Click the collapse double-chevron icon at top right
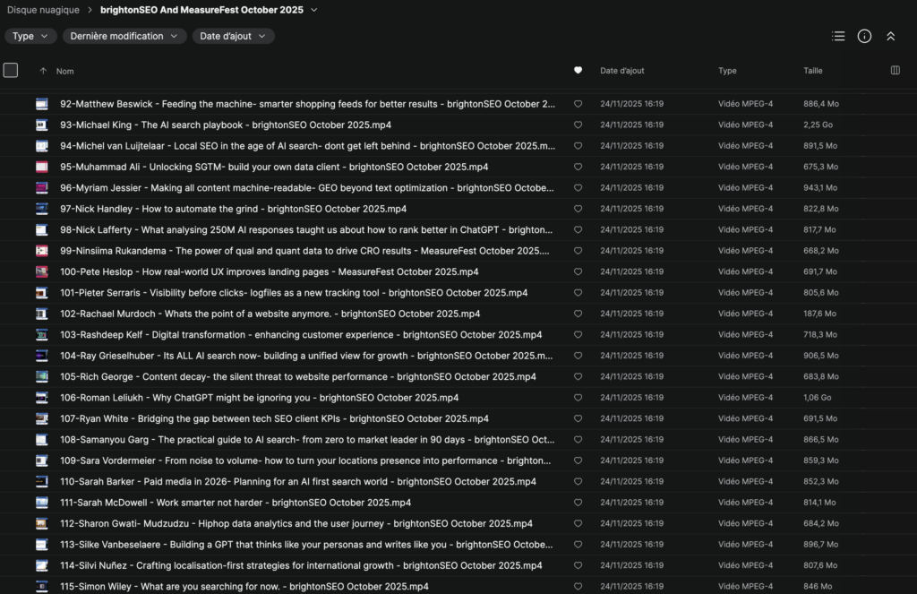Viewport: 917px width, 594px height. pos(890,36)
